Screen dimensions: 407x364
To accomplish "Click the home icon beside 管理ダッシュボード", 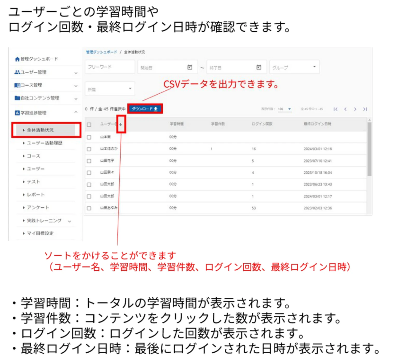I will pos(17,59).
